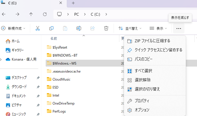Choose 選択の切り替え menu item

(155, 89)
